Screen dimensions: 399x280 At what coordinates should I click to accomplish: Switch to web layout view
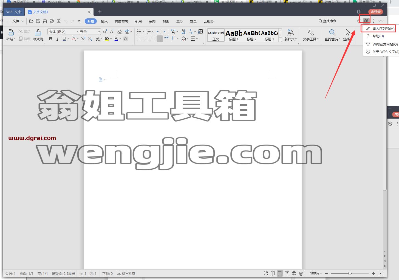[x=294, y=273]
